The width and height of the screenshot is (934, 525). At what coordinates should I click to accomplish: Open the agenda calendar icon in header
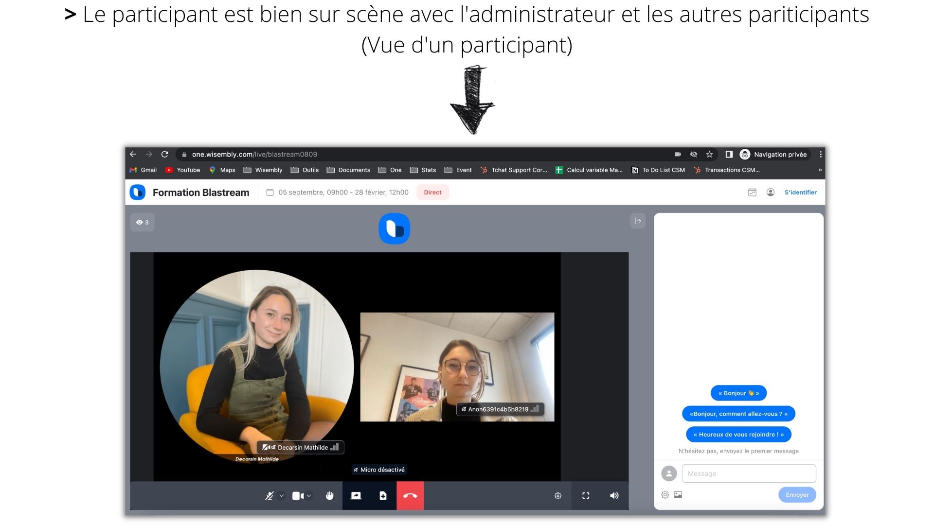coord(752,192)
